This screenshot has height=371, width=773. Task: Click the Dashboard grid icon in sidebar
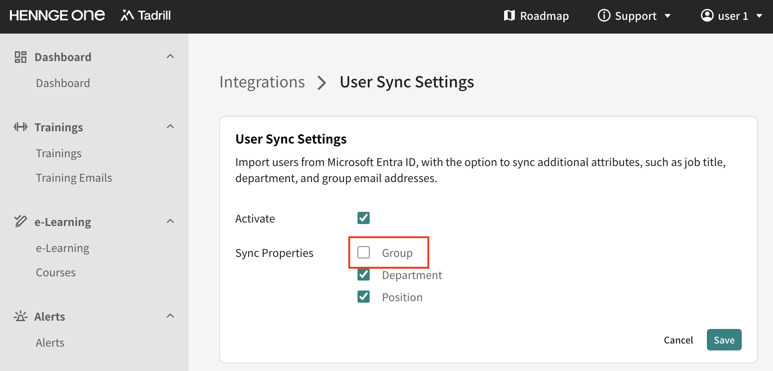[21, 57]
